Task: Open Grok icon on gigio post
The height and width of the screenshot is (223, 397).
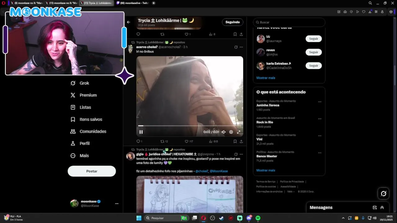Action: click(236, 154)
